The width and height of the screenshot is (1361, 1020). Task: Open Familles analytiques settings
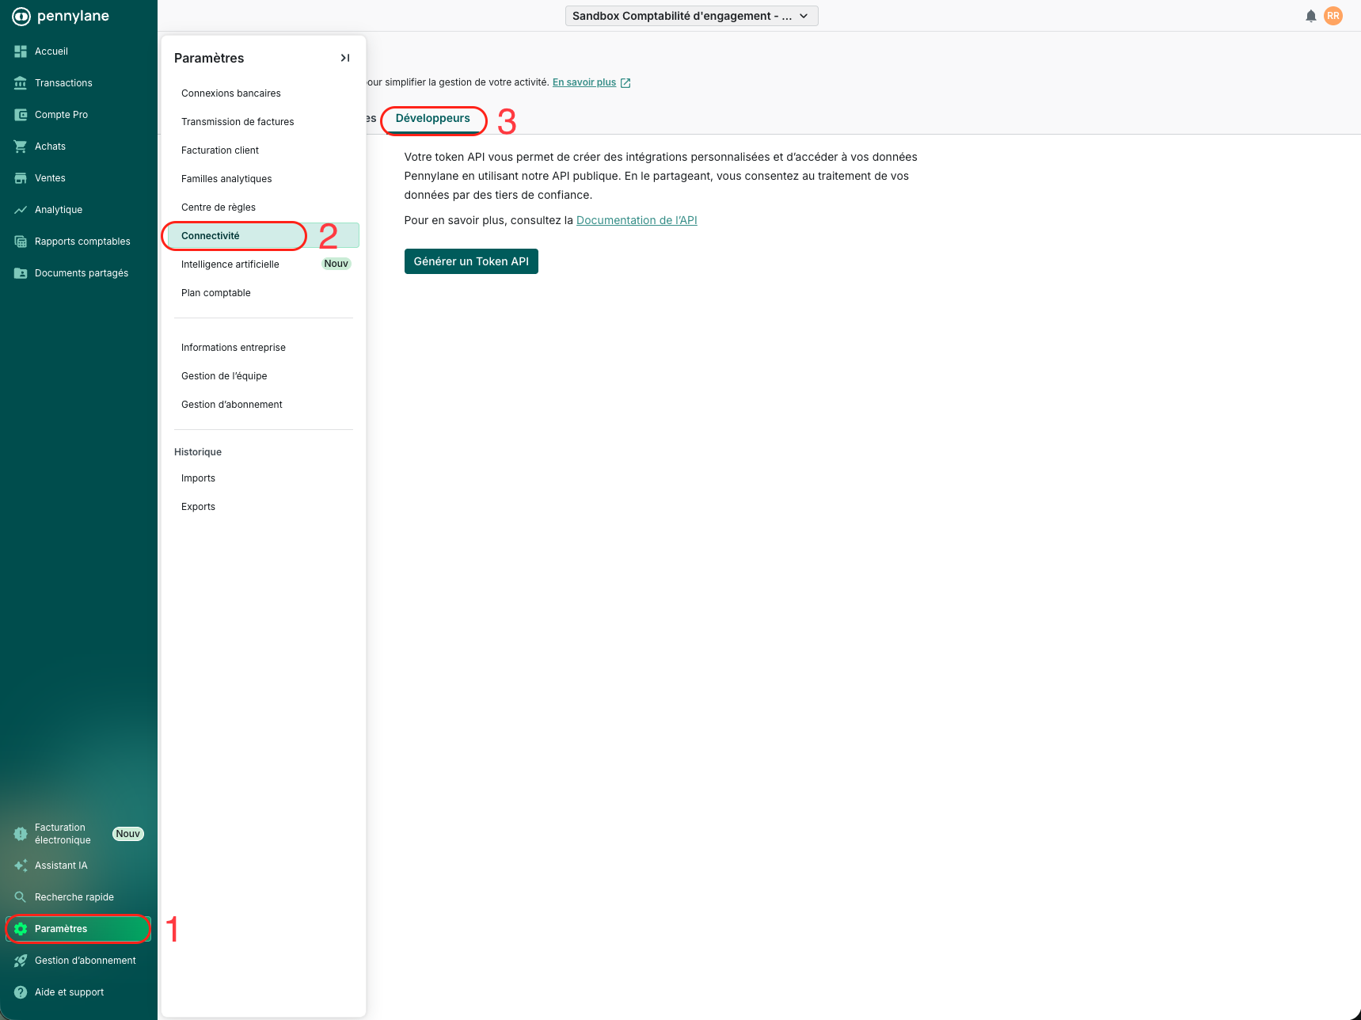[x=264, y=179]
